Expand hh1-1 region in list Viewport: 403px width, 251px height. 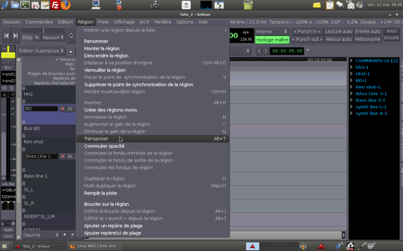351,67
